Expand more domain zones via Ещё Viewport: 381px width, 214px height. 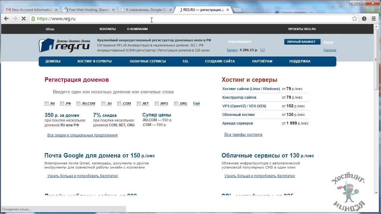coord(196,103)
